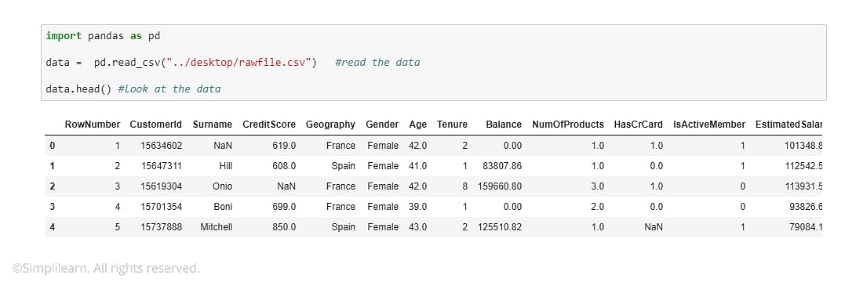
Task: Click Age value 41.0
Action: (x=417, y=166)
